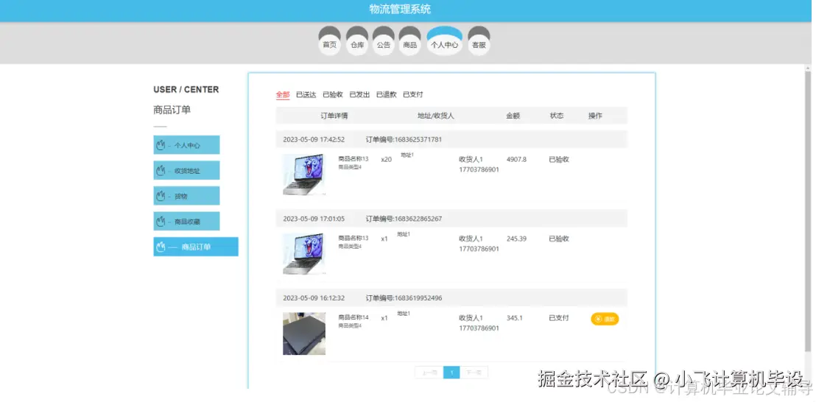Click product name 商品名称13 in the 245.39 order
Screen dimensions: 816x402
(354, 238)
